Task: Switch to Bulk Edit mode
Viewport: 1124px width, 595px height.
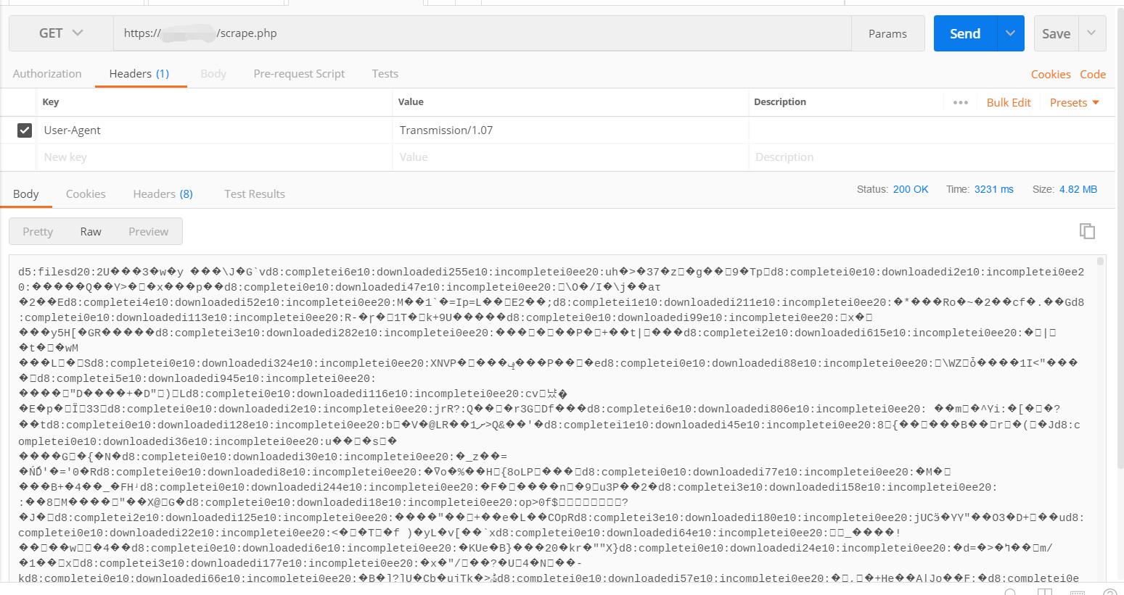Action: pos(1009,102)
